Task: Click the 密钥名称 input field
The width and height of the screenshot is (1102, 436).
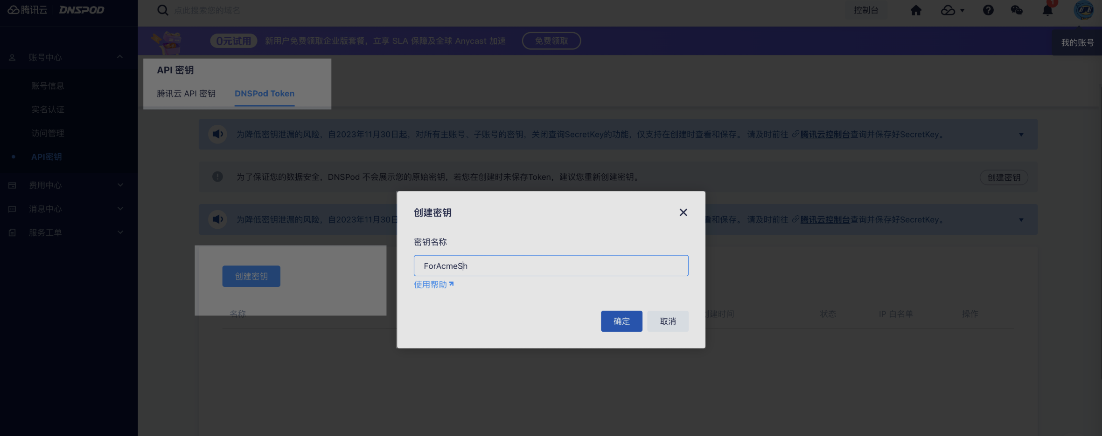Action: pyautogui.click(x=551, y=266)
